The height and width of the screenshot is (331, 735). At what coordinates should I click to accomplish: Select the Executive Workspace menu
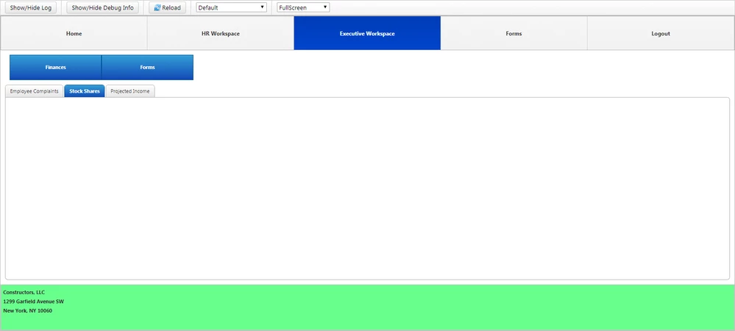point(367,33)
